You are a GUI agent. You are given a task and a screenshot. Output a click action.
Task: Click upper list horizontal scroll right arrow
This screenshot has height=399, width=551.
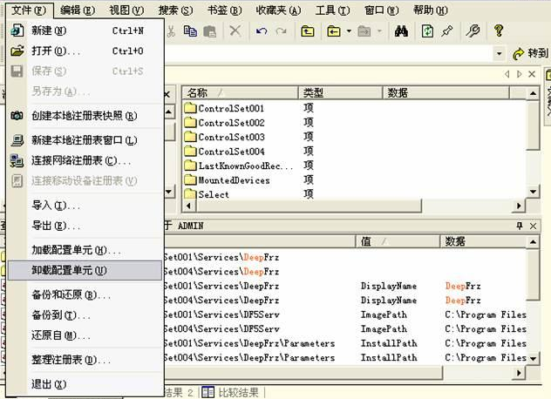[519, 206]
